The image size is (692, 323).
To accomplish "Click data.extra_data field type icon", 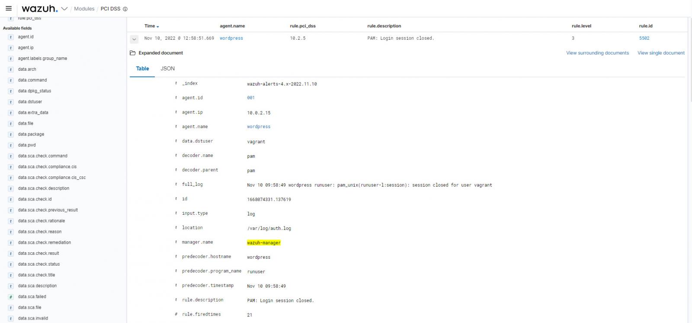I will pyautogui.click(x=11, y=113).
